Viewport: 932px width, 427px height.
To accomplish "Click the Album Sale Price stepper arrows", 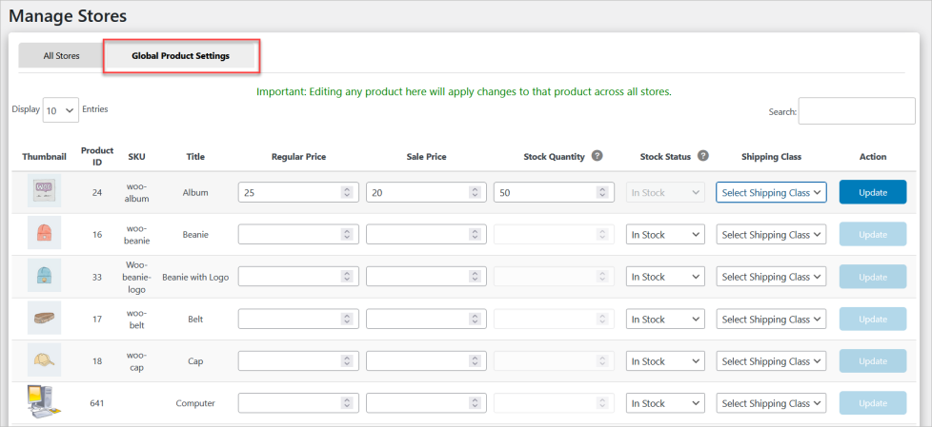I will [x=475, y=192].
